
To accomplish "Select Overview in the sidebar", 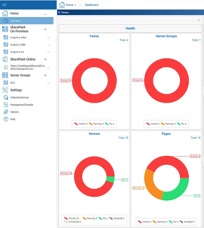I will (x=16, y=21).
